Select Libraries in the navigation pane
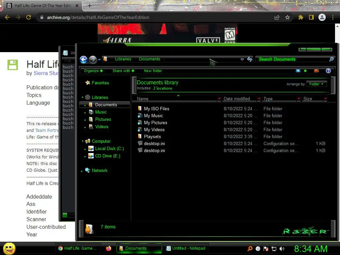 pyautogui.click(x=100, y=98)
